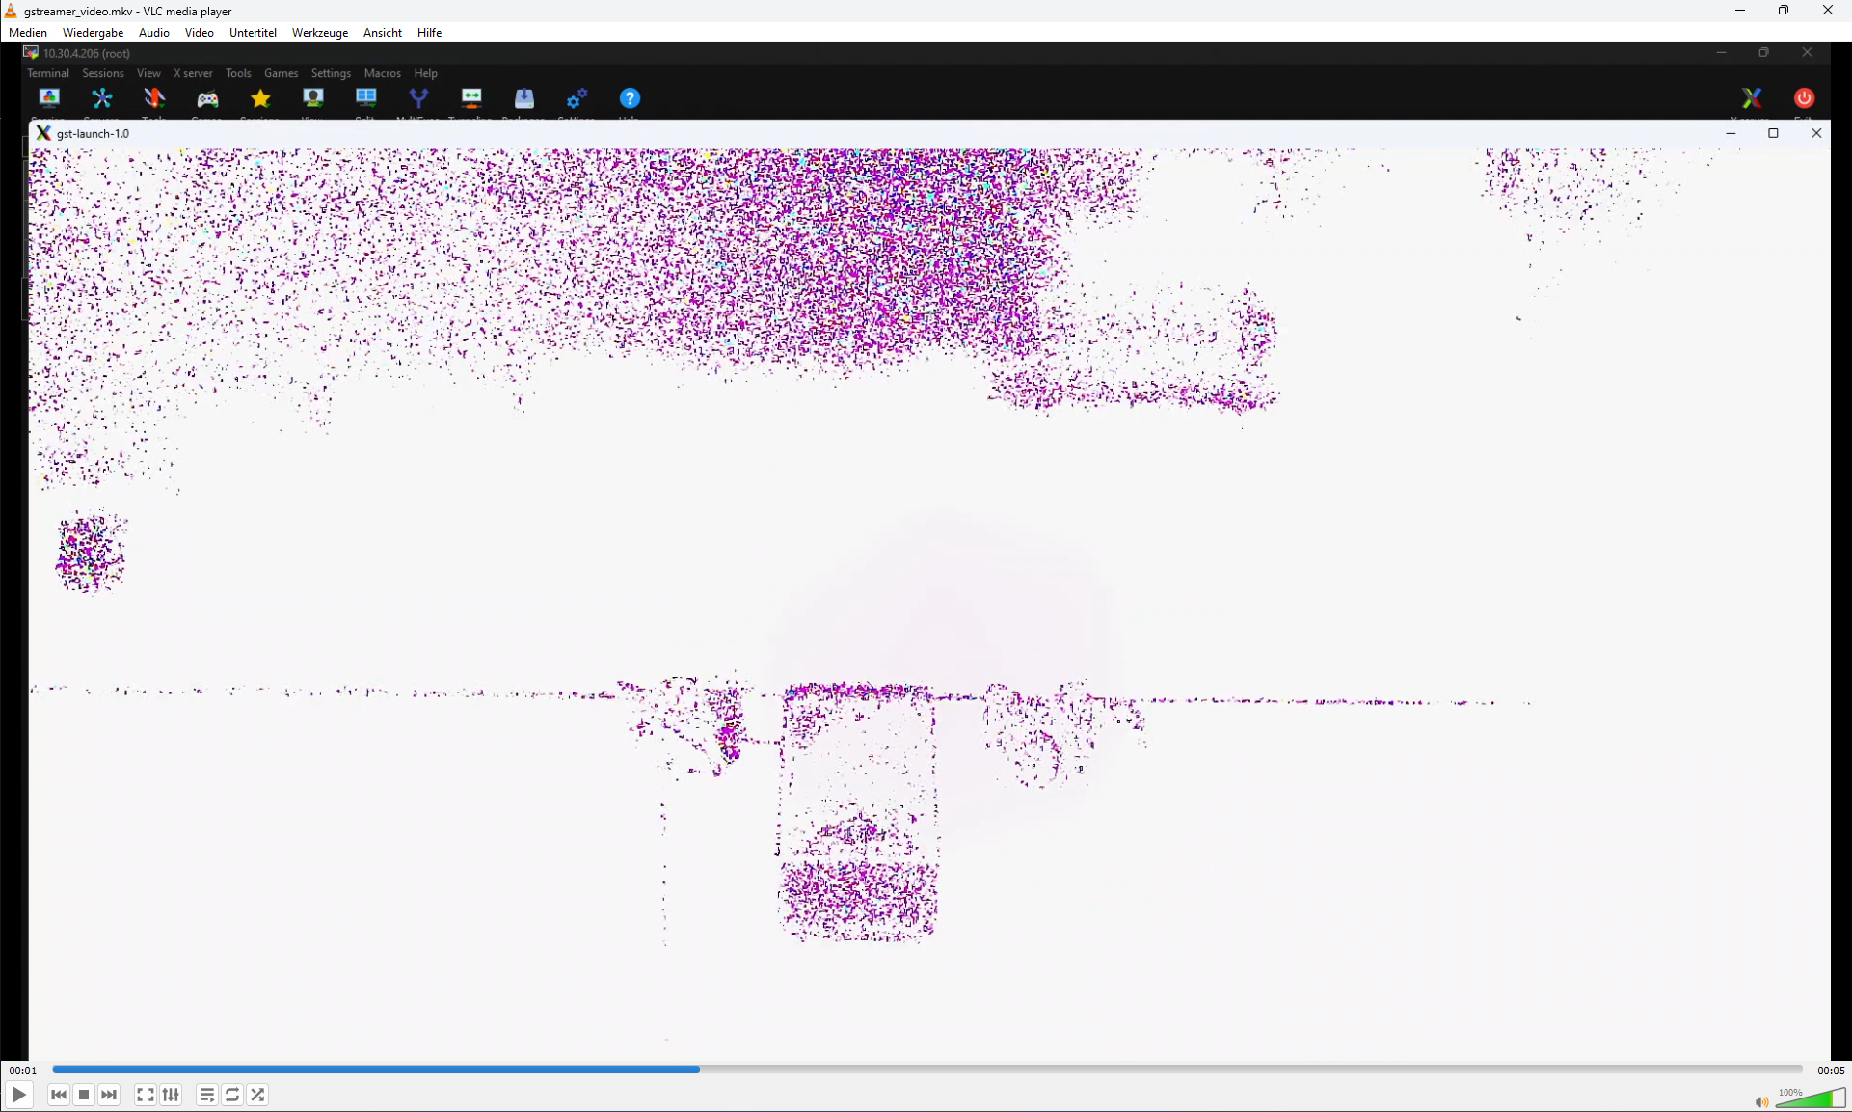
Task: Adjust the green volume slider
Action: [1811, 1098]
